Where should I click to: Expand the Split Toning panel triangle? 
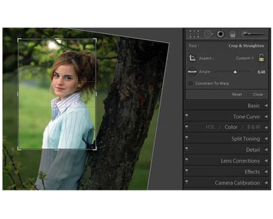(266, 139)
